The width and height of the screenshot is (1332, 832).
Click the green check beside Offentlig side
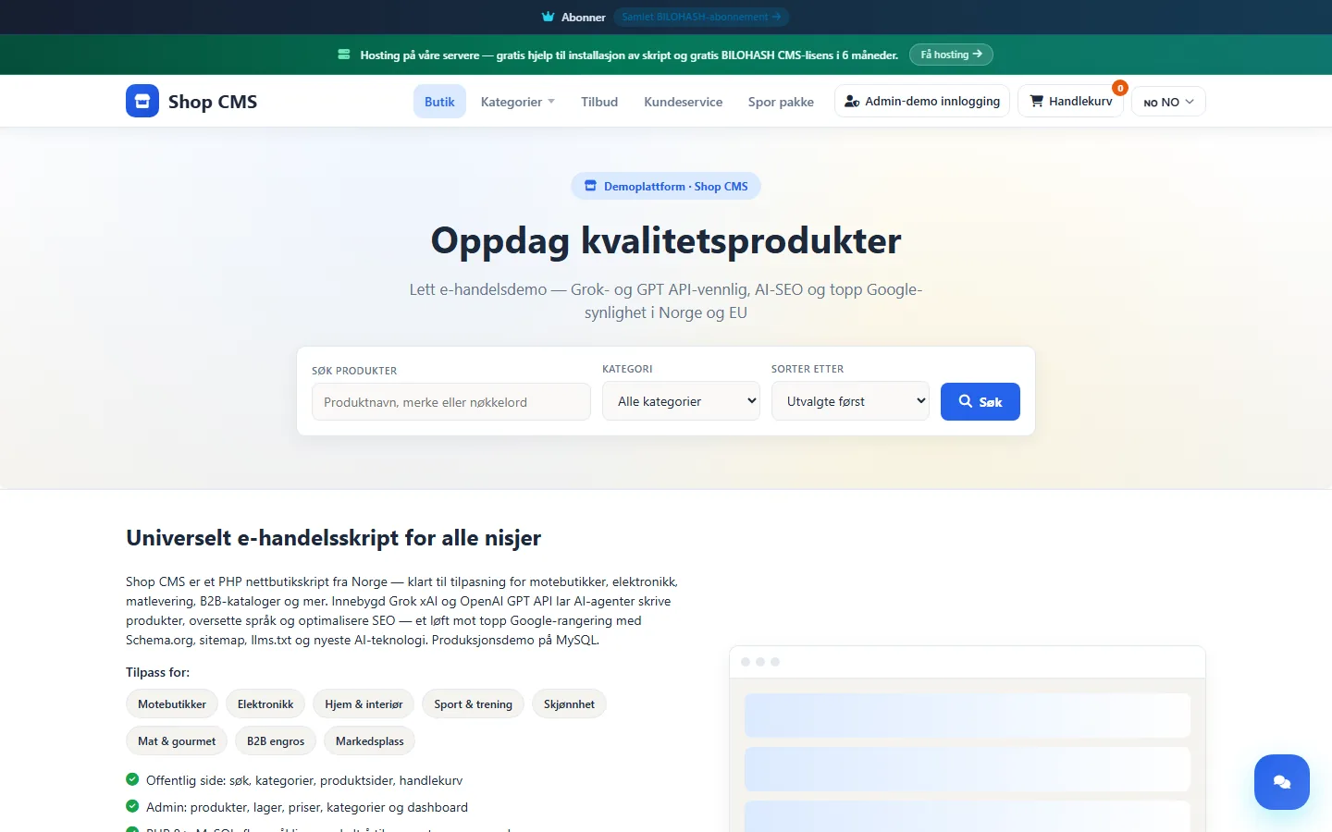coord(132,779)
